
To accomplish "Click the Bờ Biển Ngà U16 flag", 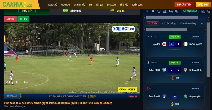I will click(x=186, y=44).
